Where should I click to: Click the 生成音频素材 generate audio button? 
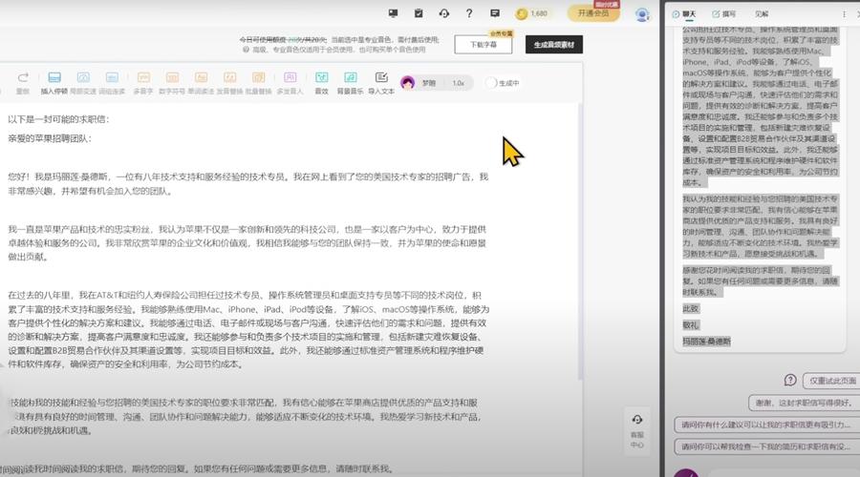click(554, 44)
